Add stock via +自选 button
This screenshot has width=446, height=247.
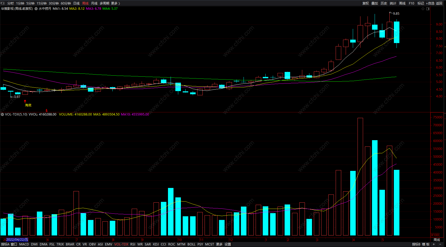[430, 3]
